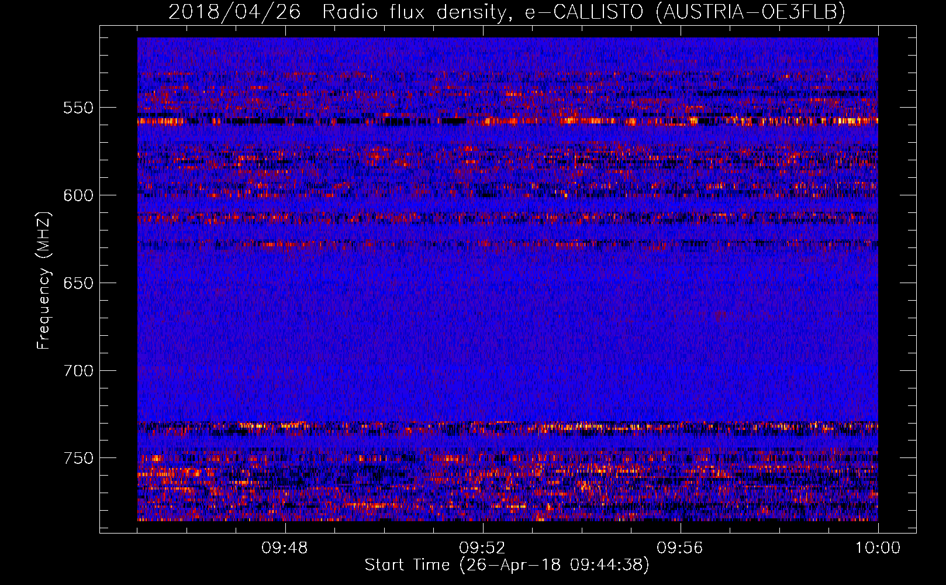The image size is (946, 585).
Task: Click the 'Frequency (MHZ)' axis label
Action: pyautogui.click(x=44, y=280)
